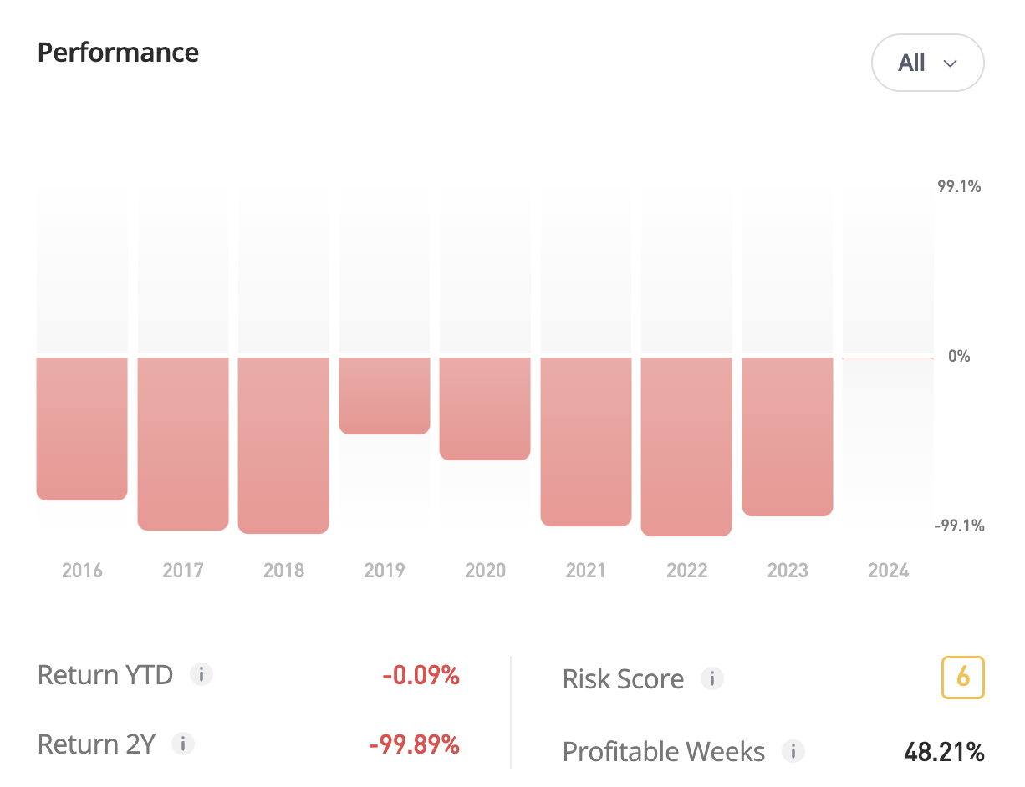The image size is (1025, 787).
Task: Click the 2018 negative return bar
Action: (x=283, y=444)
